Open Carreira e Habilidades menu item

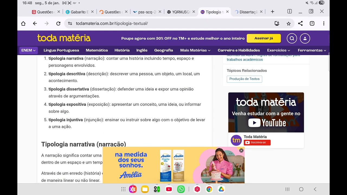coord(239,50)
